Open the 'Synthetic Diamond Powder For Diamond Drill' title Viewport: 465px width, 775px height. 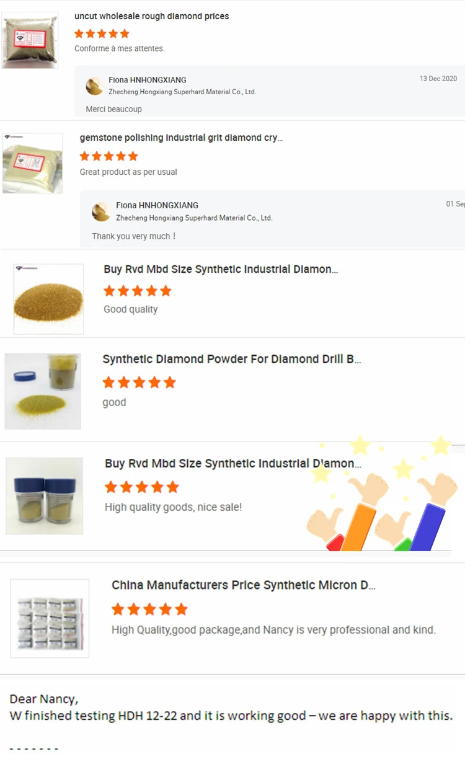coord(231,359)
